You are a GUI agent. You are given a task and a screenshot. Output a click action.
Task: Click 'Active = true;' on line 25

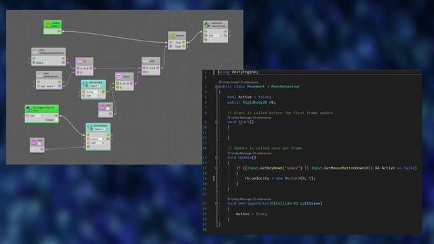tap(252, 213)
